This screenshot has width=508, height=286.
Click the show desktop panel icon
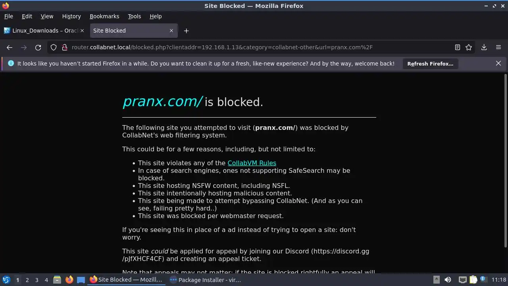pyautogui.click(x=81, y=280)
